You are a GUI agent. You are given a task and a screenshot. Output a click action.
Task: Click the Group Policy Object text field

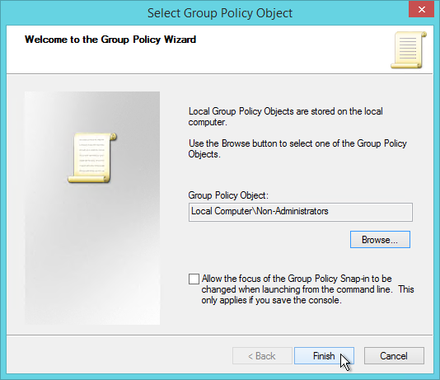tap(301, 212)
